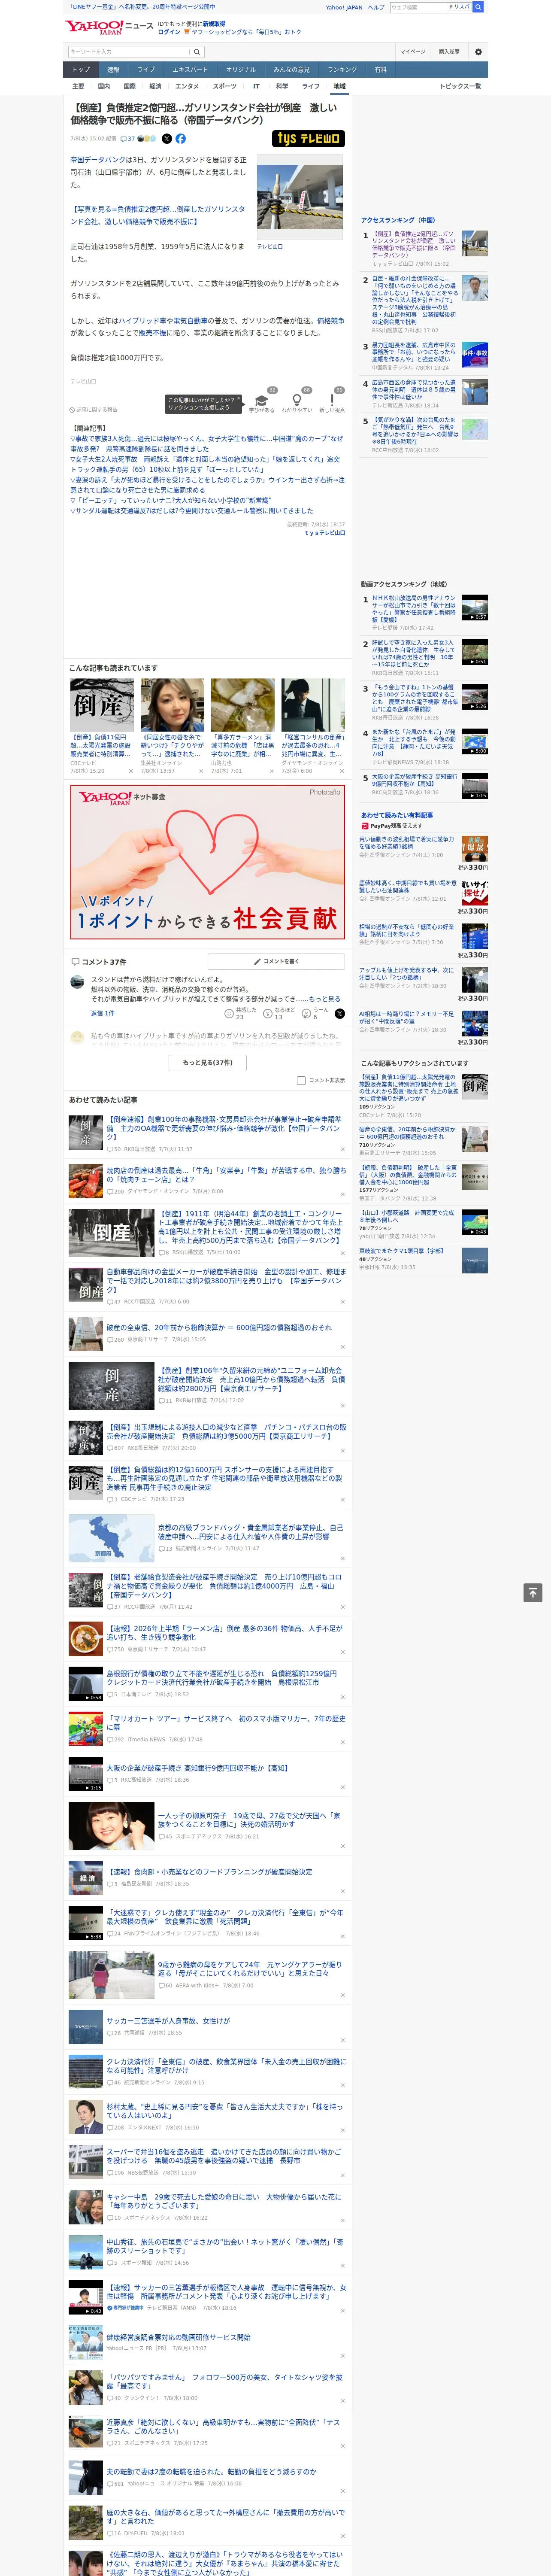Open トピックス一覧 link
The image size is (551, 2576).
tap(460, 86)
